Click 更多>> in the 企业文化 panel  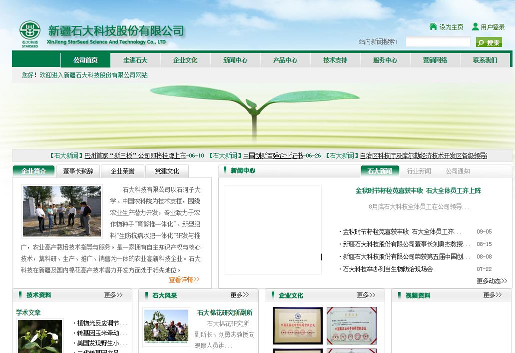(366, 295)
